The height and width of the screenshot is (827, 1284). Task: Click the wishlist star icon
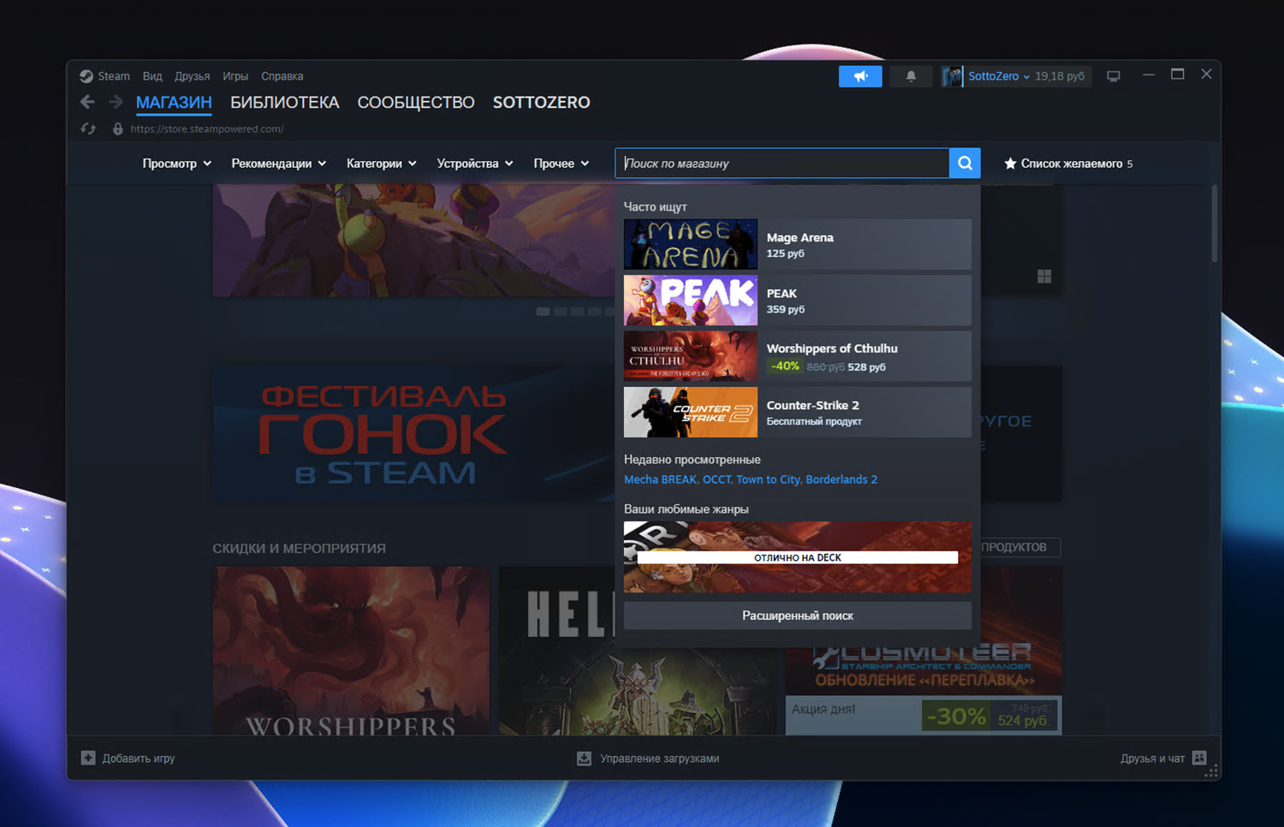click(1010, 164)
